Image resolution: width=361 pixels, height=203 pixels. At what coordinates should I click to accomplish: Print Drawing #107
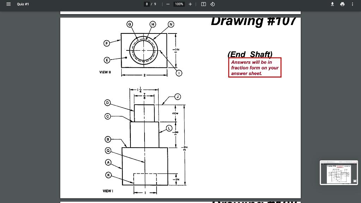342,4
